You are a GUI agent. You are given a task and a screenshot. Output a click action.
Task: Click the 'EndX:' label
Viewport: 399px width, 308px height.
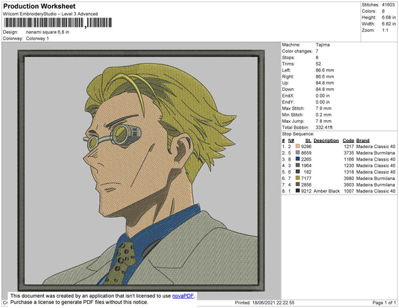pos(288,96)
